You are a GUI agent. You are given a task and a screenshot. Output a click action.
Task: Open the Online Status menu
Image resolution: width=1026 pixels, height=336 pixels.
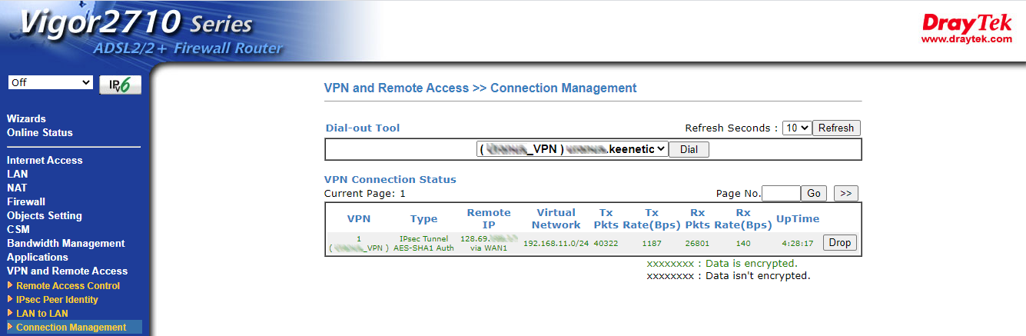click(x=40, y=132)
